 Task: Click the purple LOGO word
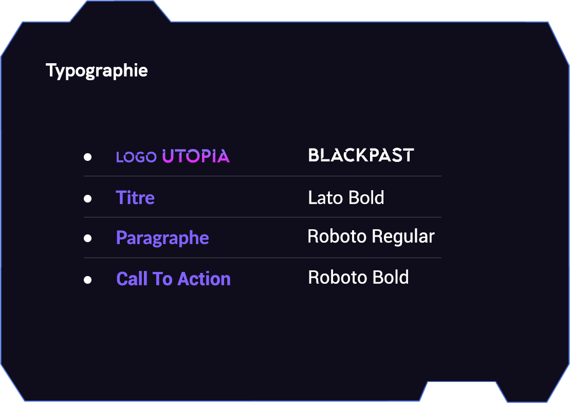[136, 157]
